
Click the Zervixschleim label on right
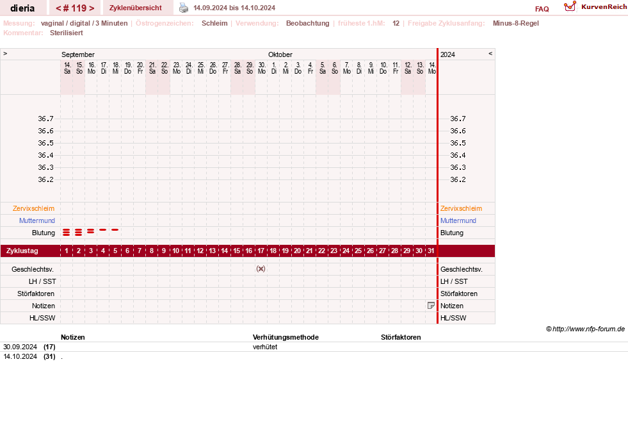click(461, 208)
